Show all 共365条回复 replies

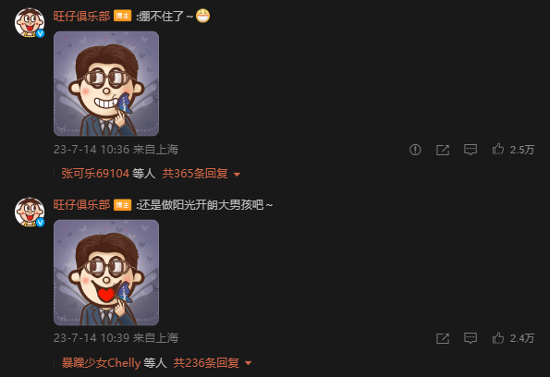pos(195,174)
